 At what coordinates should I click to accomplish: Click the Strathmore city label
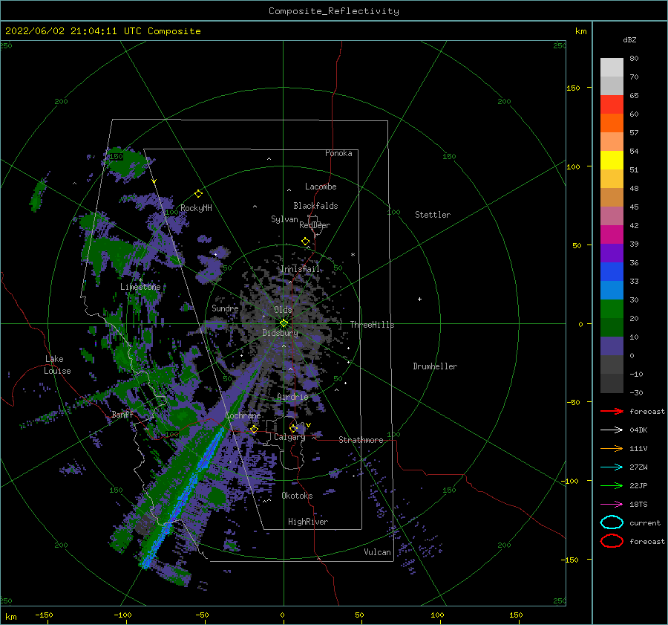(x=361, y=440)
